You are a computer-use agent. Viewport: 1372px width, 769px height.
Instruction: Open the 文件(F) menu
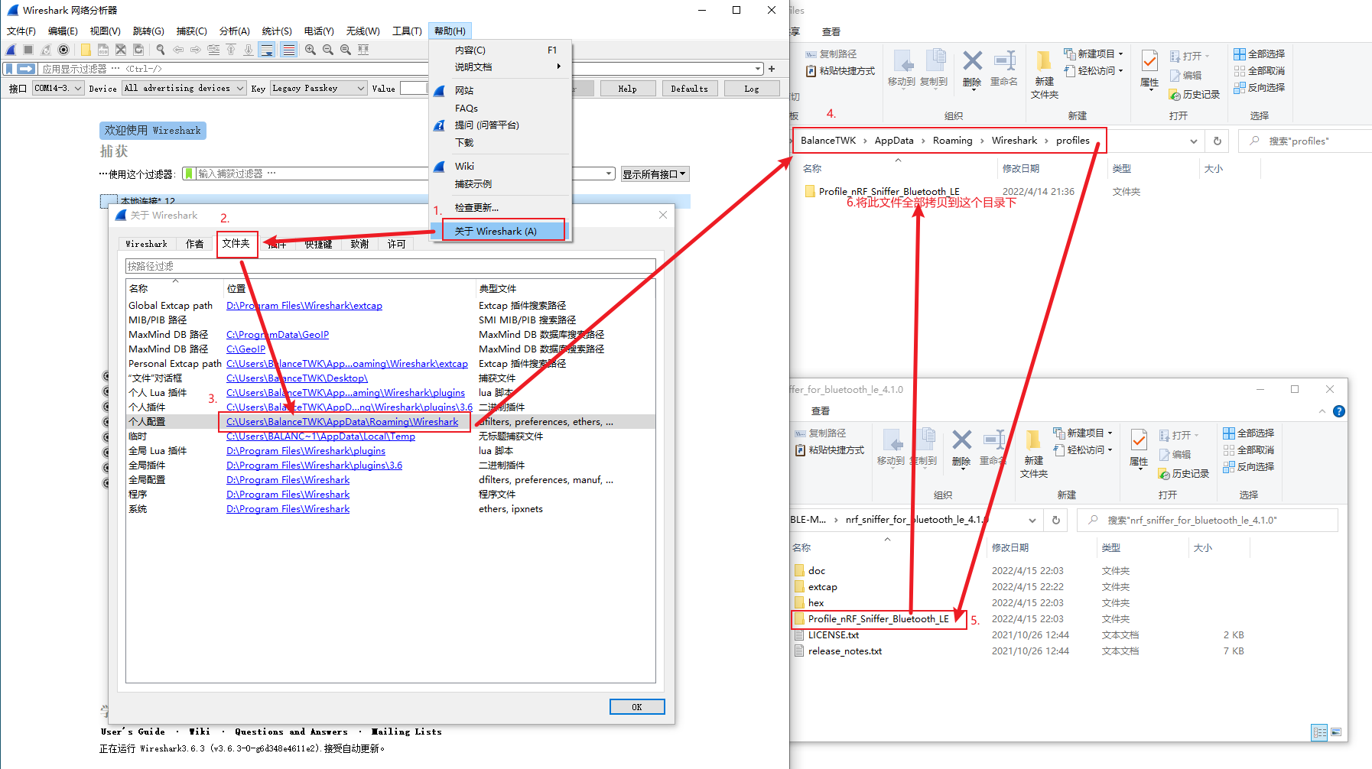(21, 31)
